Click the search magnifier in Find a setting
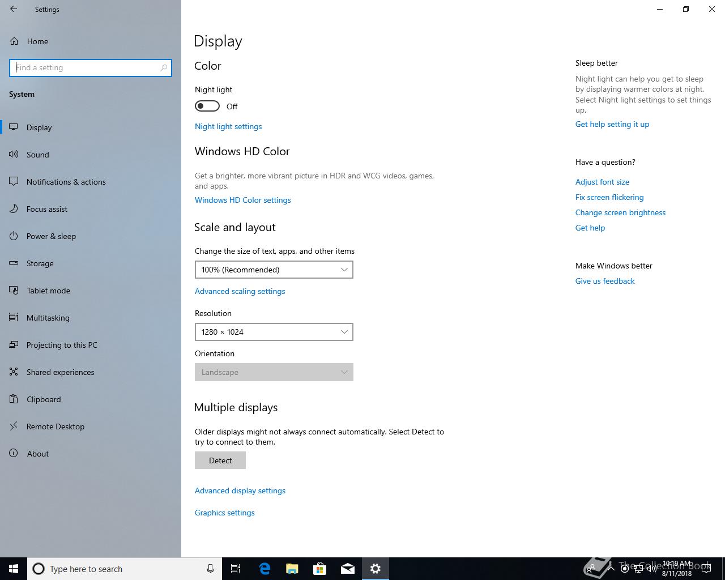 click(164, 67)
